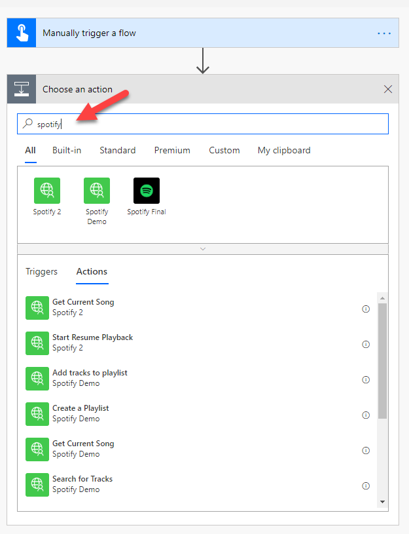Close the Choose an action panel
This screenshot has width=409, height=534.
(x=388, y=89)
